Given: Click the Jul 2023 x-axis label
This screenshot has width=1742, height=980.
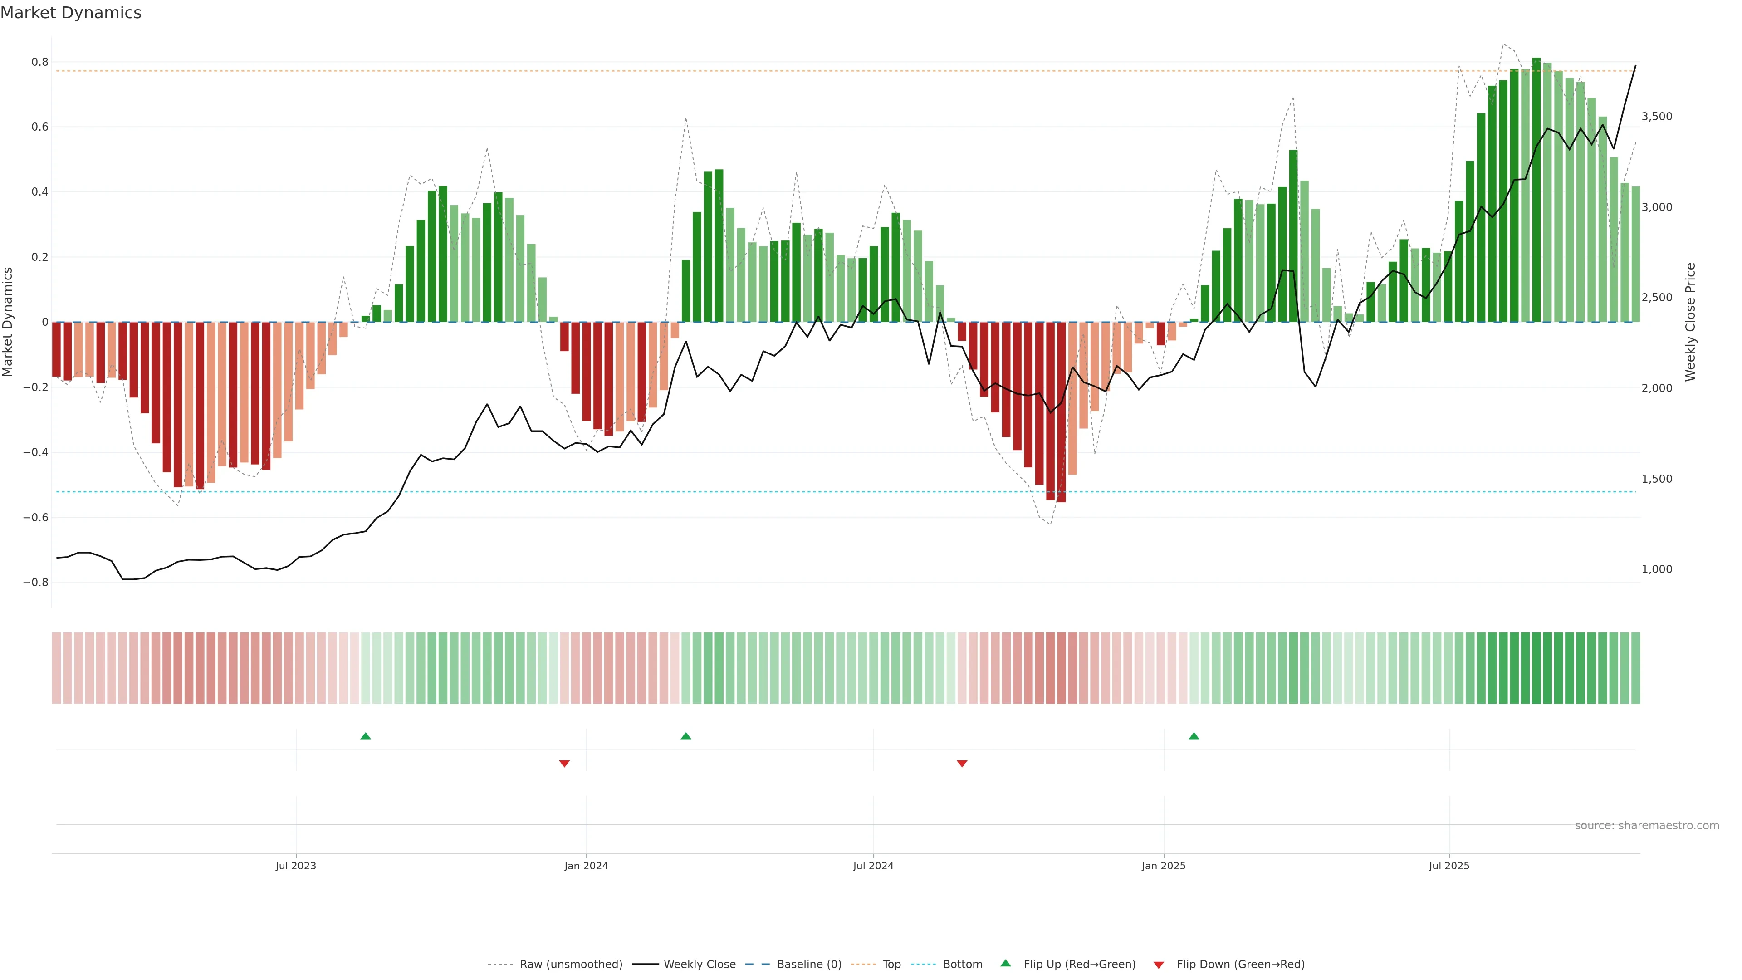Looking at the screenshot, I should pyautogui.click(x=295, y=866).
